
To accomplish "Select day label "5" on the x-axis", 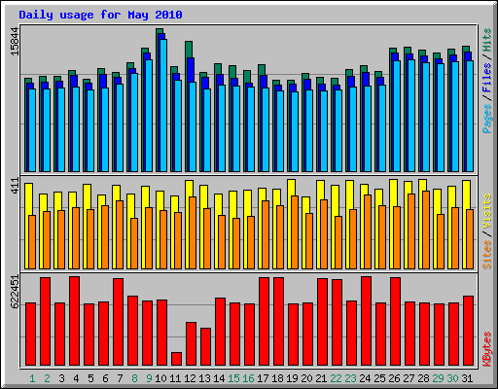I will (x=90, y=378).
